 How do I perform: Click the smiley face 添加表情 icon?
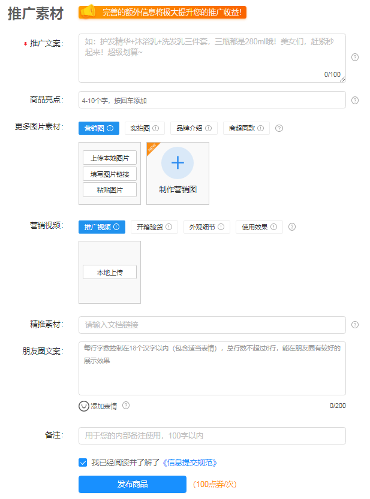coord(84,406)
